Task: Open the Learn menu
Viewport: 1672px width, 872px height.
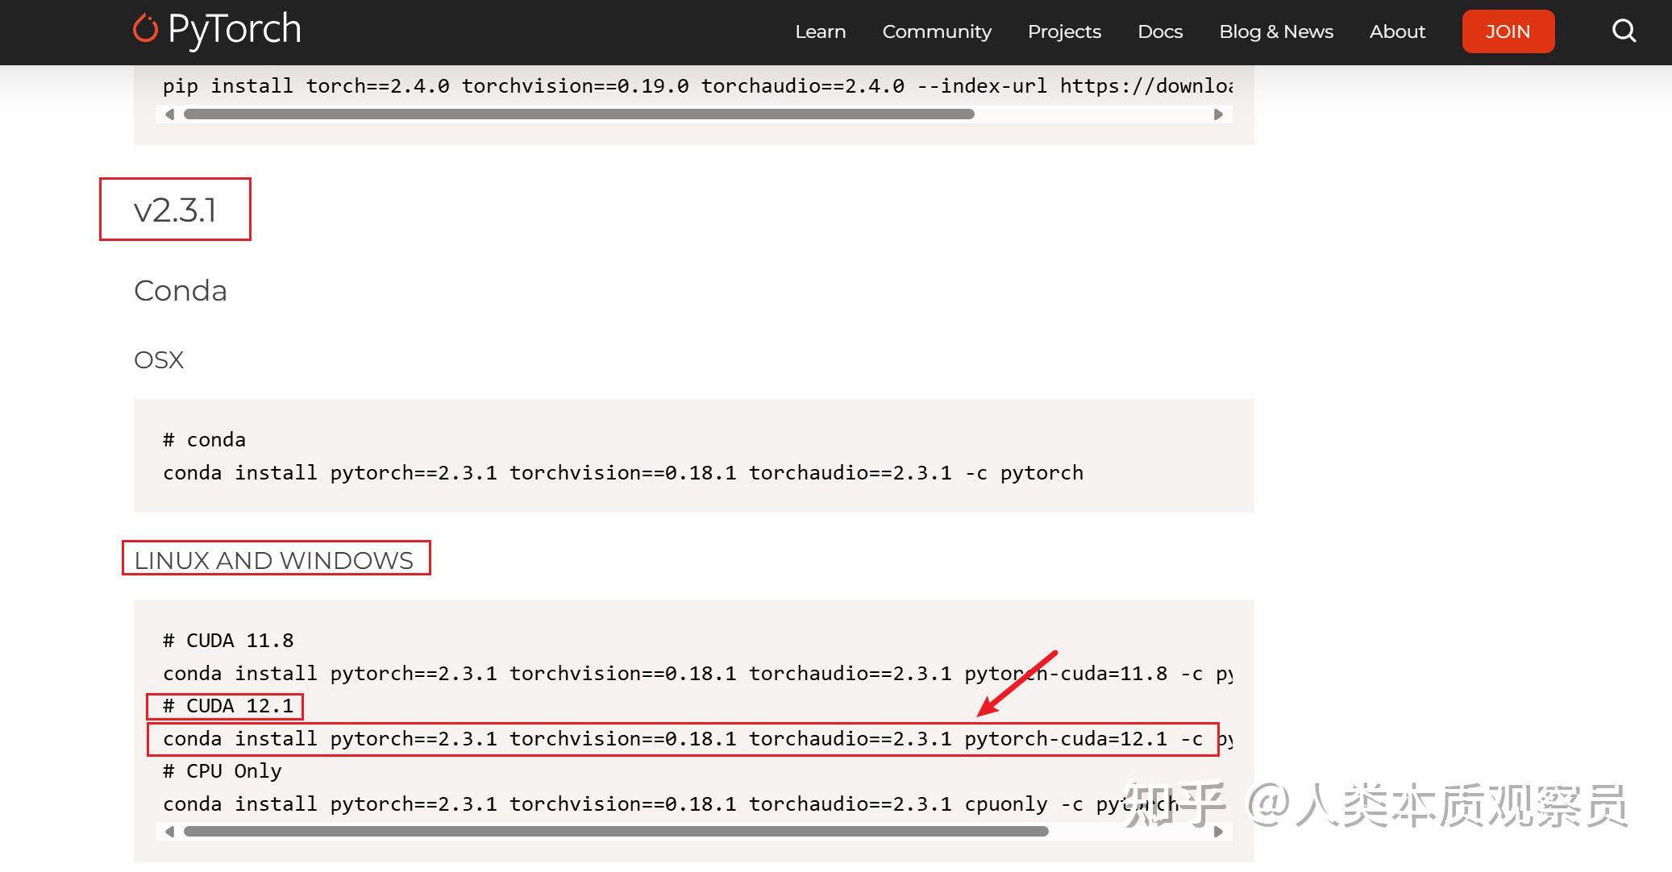Action: tap(820, 31)
